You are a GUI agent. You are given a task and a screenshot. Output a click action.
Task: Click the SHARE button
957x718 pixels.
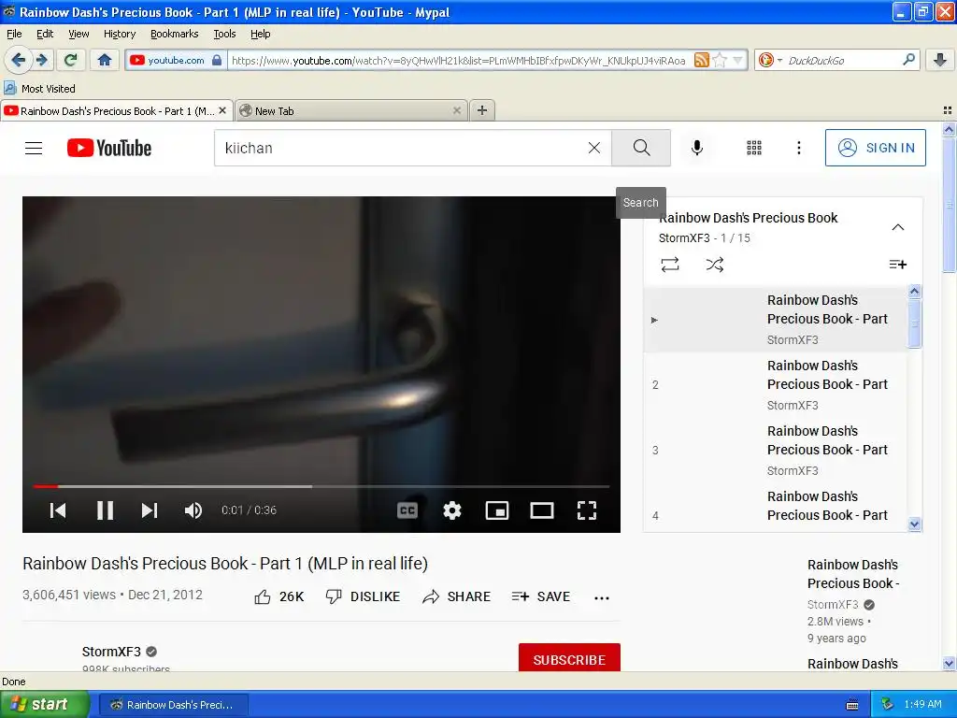click(x=456, y=596)
